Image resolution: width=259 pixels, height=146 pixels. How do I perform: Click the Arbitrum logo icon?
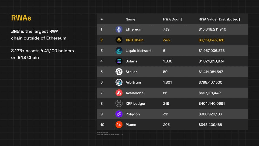tap(119, 82)
